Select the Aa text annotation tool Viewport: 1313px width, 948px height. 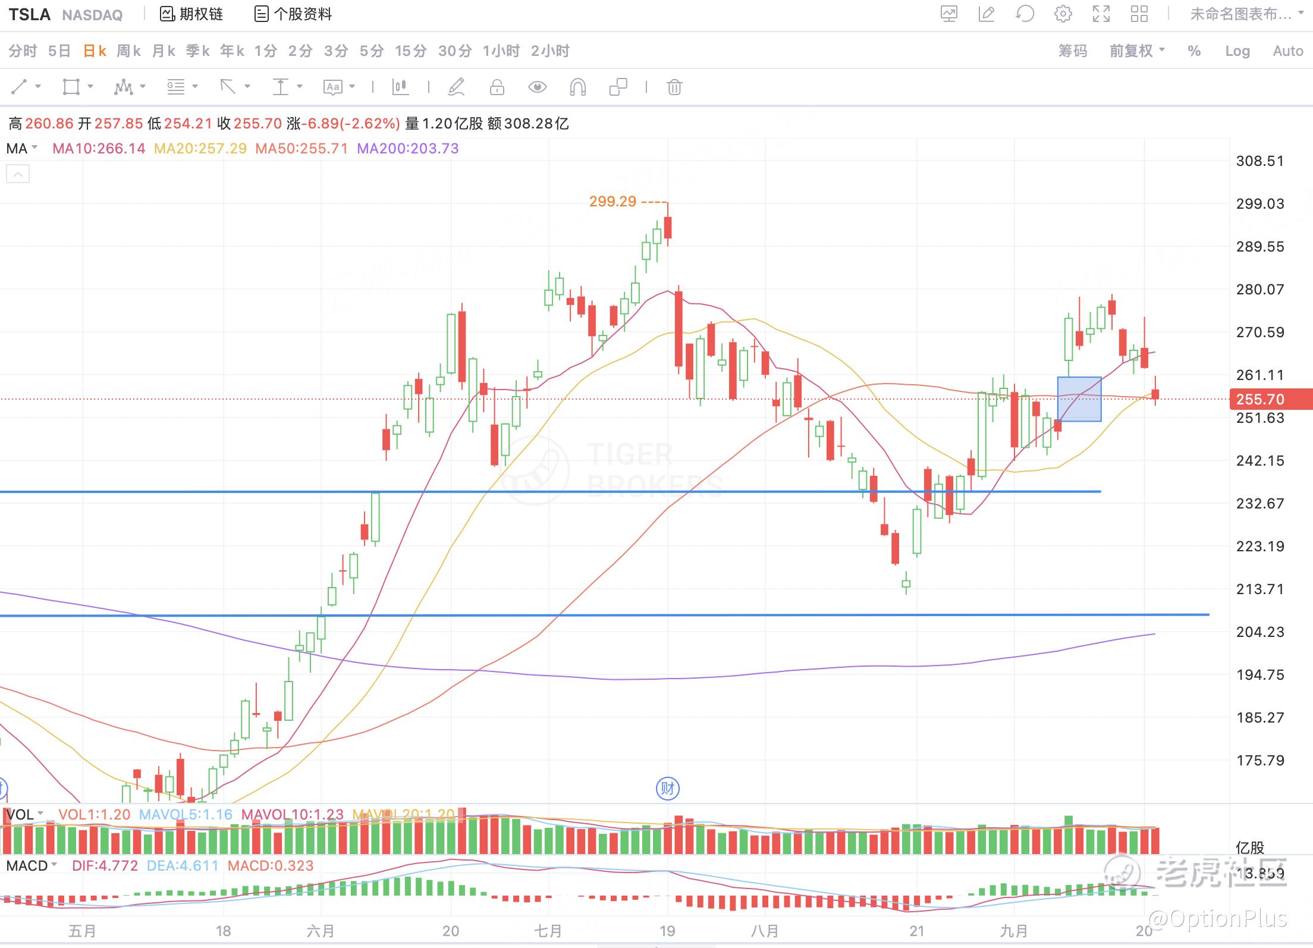333,87
